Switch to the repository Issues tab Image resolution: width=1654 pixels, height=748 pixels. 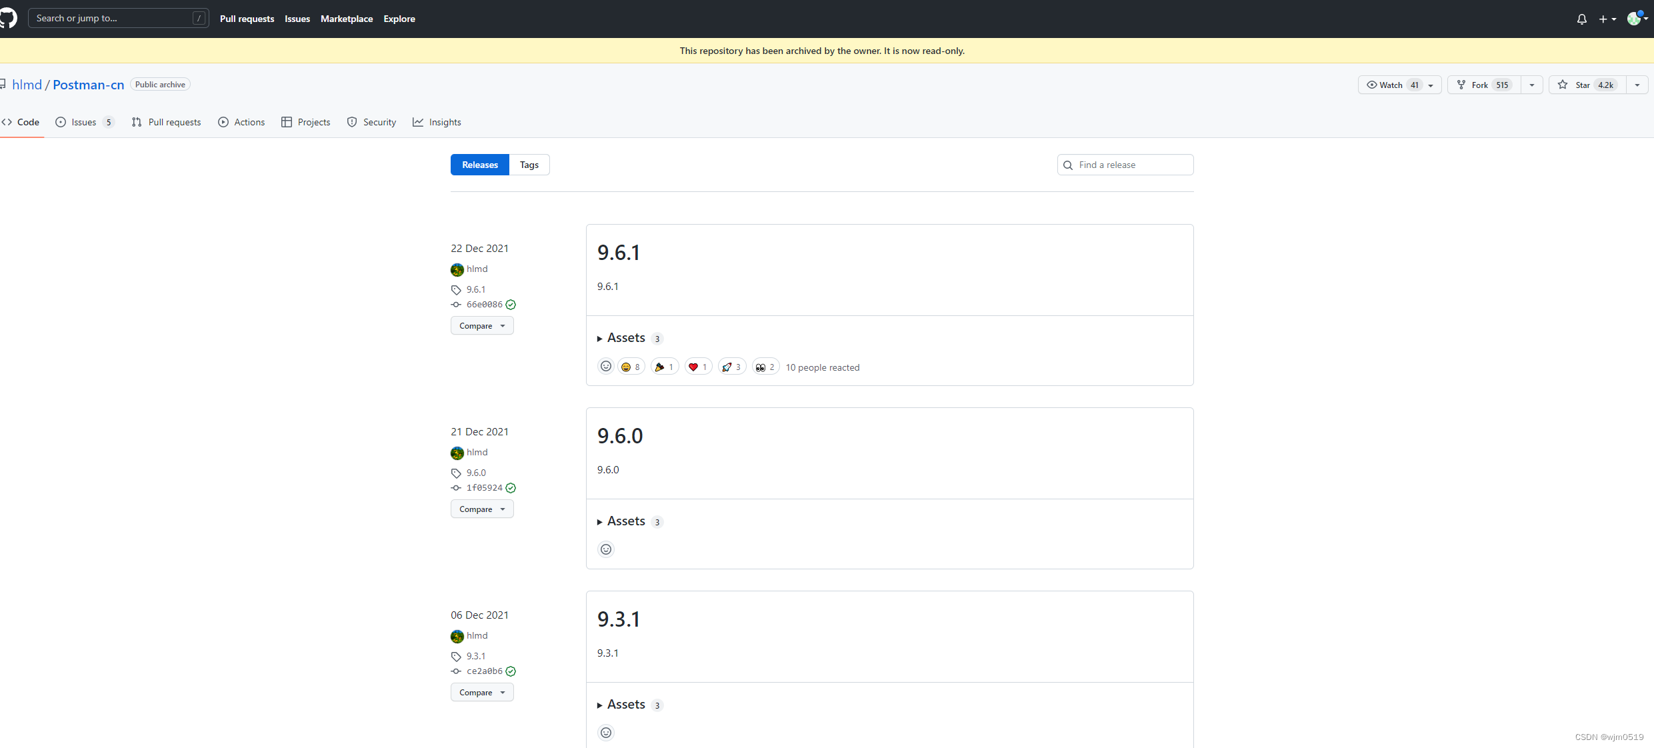pyautogui.click(x=85, y=122)
